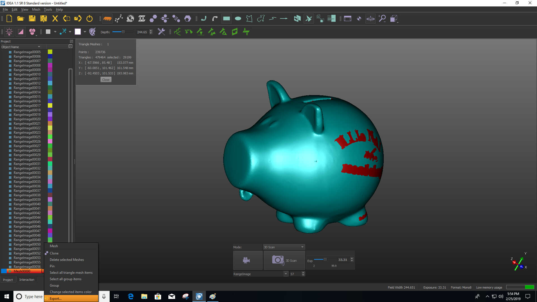Choose Export from the context menu
The width and height of the screenshot is (537, 302).
click(x=56, y=298)
